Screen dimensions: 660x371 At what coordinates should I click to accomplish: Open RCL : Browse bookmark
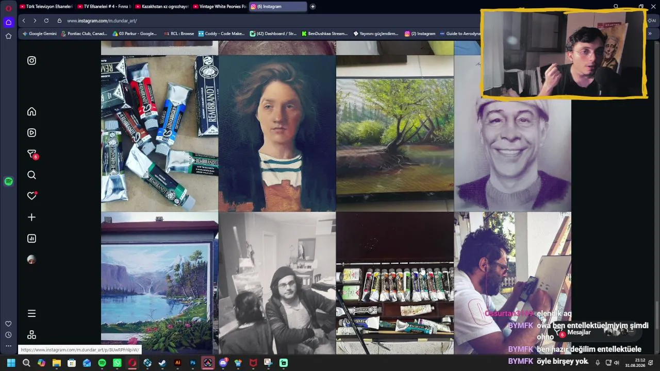[179, 33]
